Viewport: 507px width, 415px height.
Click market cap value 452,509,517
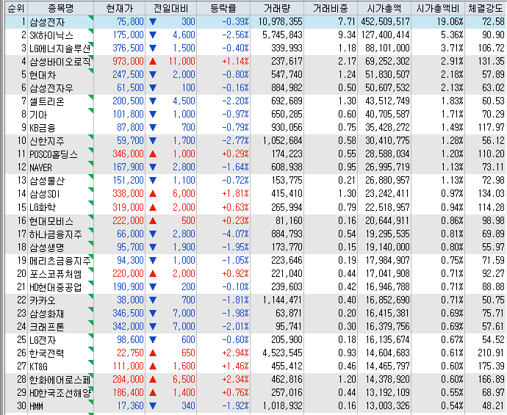(x=386, y=21)
